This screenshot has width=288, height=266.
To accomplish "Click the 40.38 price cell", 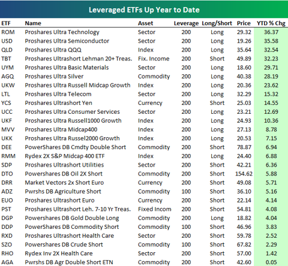I will [x=244, y=77].
